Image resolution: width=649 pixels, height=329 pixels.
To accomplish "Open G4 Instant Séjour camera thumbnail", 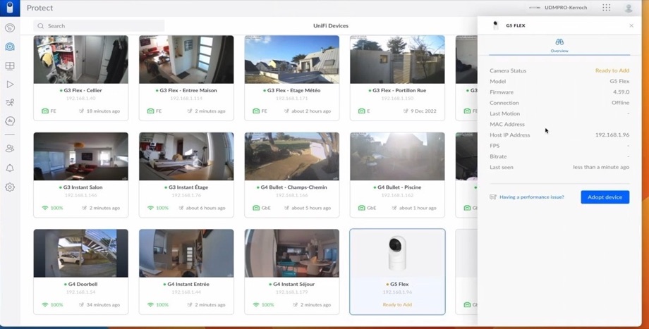I will [x=292, y=254].
